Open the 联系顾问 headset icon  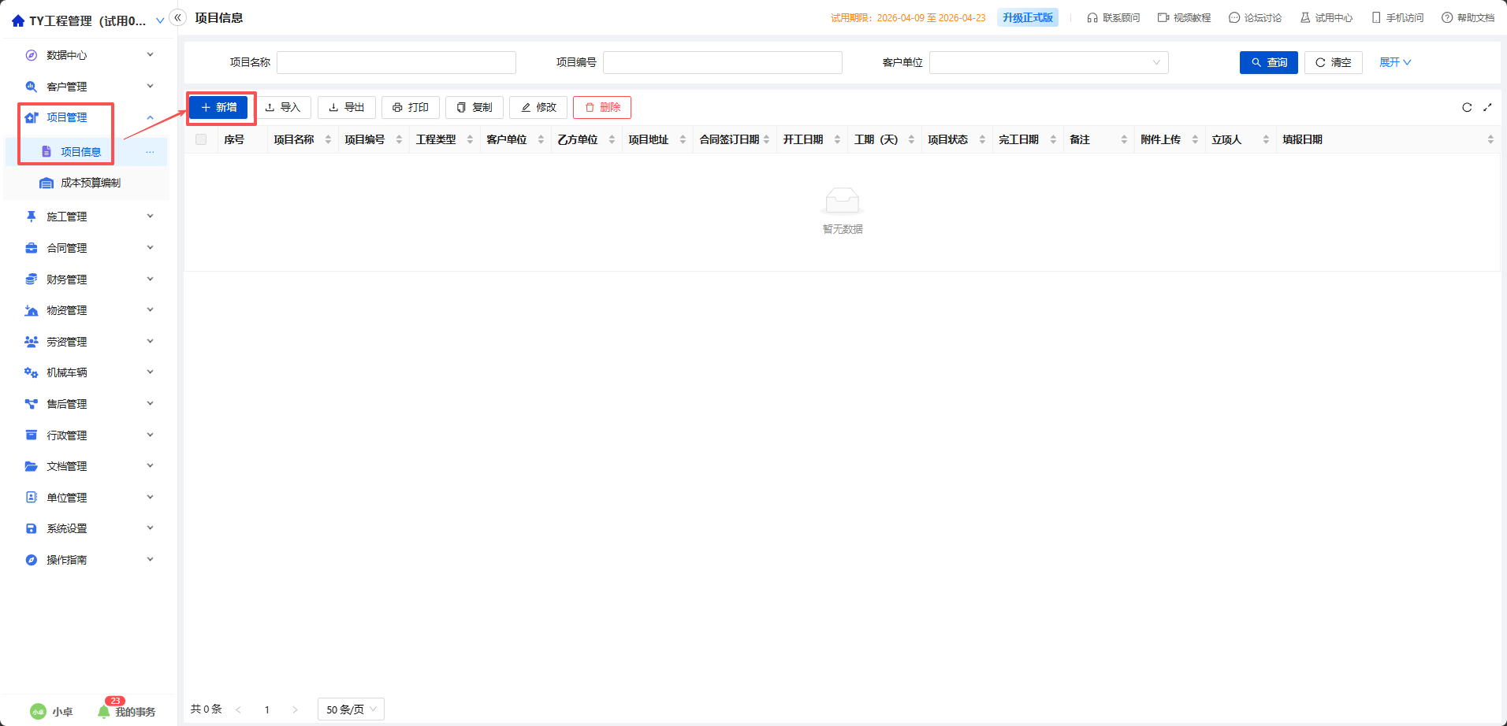(1092, 17)
